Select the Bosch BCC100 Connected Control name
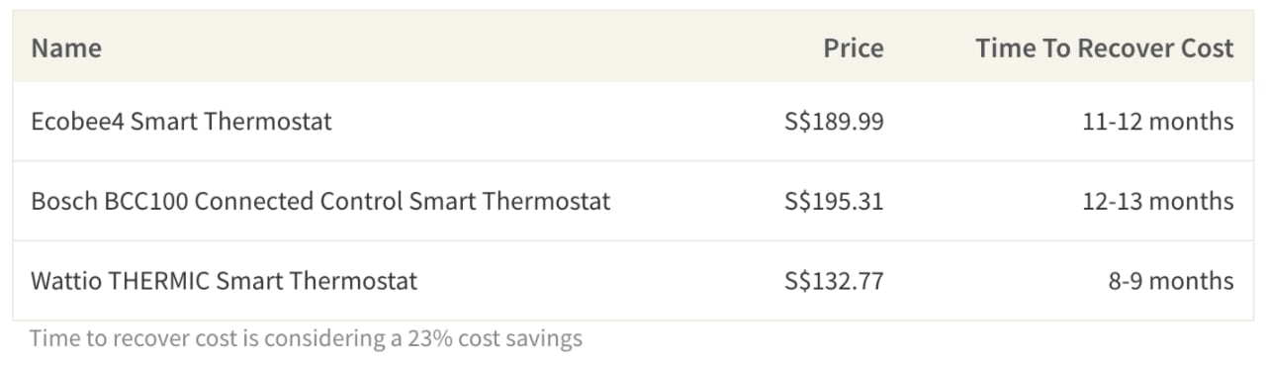The height and width of the screenshot is (366, 1266). pyautogui.click(x=321, y=201)
